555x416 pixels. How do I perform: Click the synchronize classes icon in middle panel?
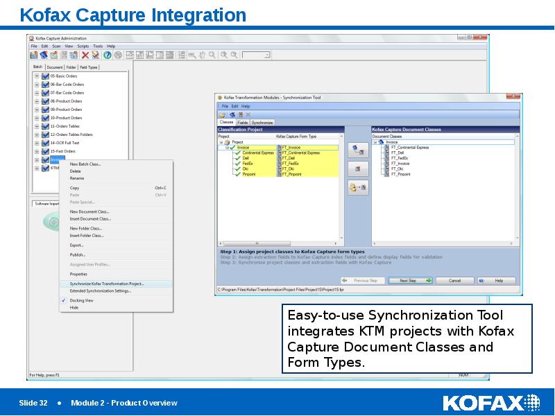click(357, 187)
